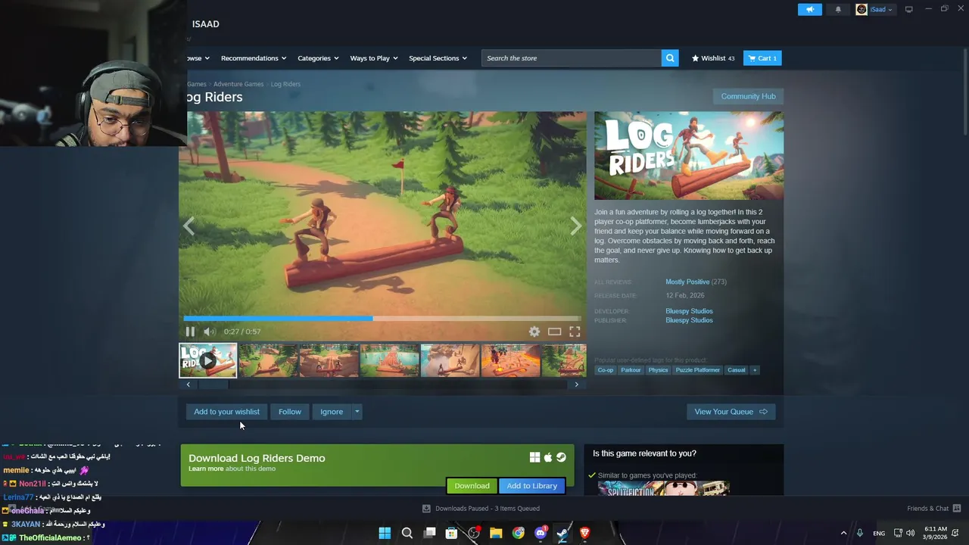Open the Windows Start menu
Screen dimensions: 969x545
385,533
